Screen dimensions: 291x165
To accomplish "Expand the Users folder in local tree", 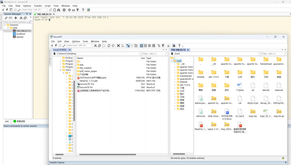I will 60,70.
